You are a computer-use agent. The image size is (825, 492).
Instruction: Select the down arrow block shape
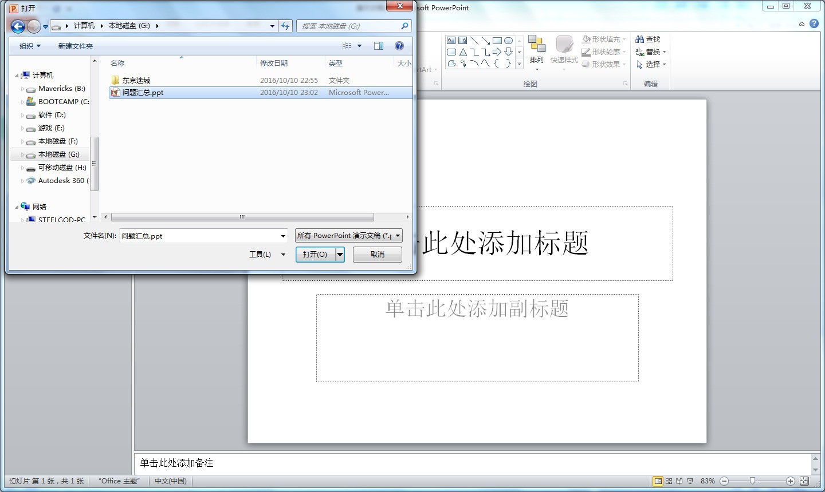[508, 52]
